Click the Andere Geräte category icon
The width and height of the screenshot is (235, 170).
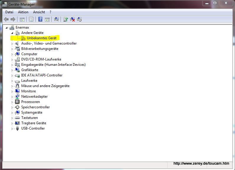tap(17, 33)
